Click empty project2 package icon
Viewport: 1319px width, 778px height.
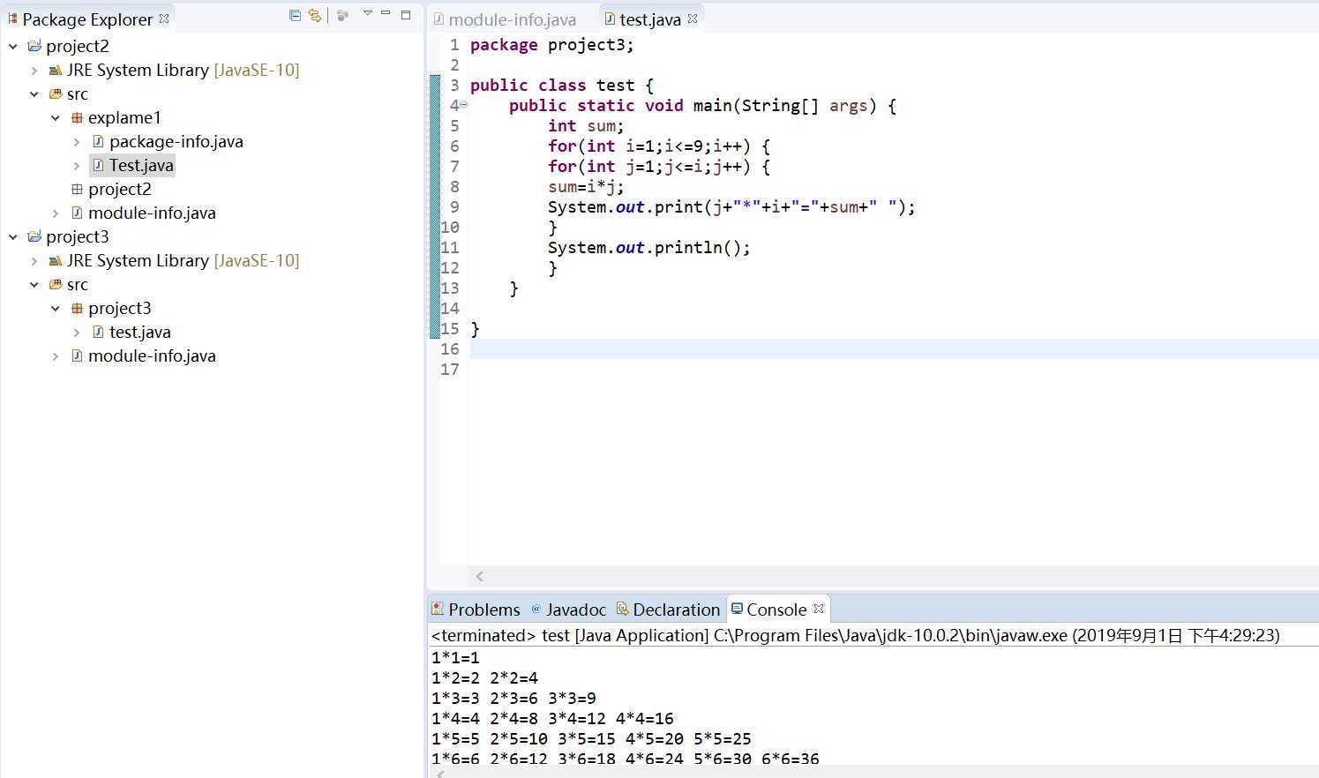(77, 189)
